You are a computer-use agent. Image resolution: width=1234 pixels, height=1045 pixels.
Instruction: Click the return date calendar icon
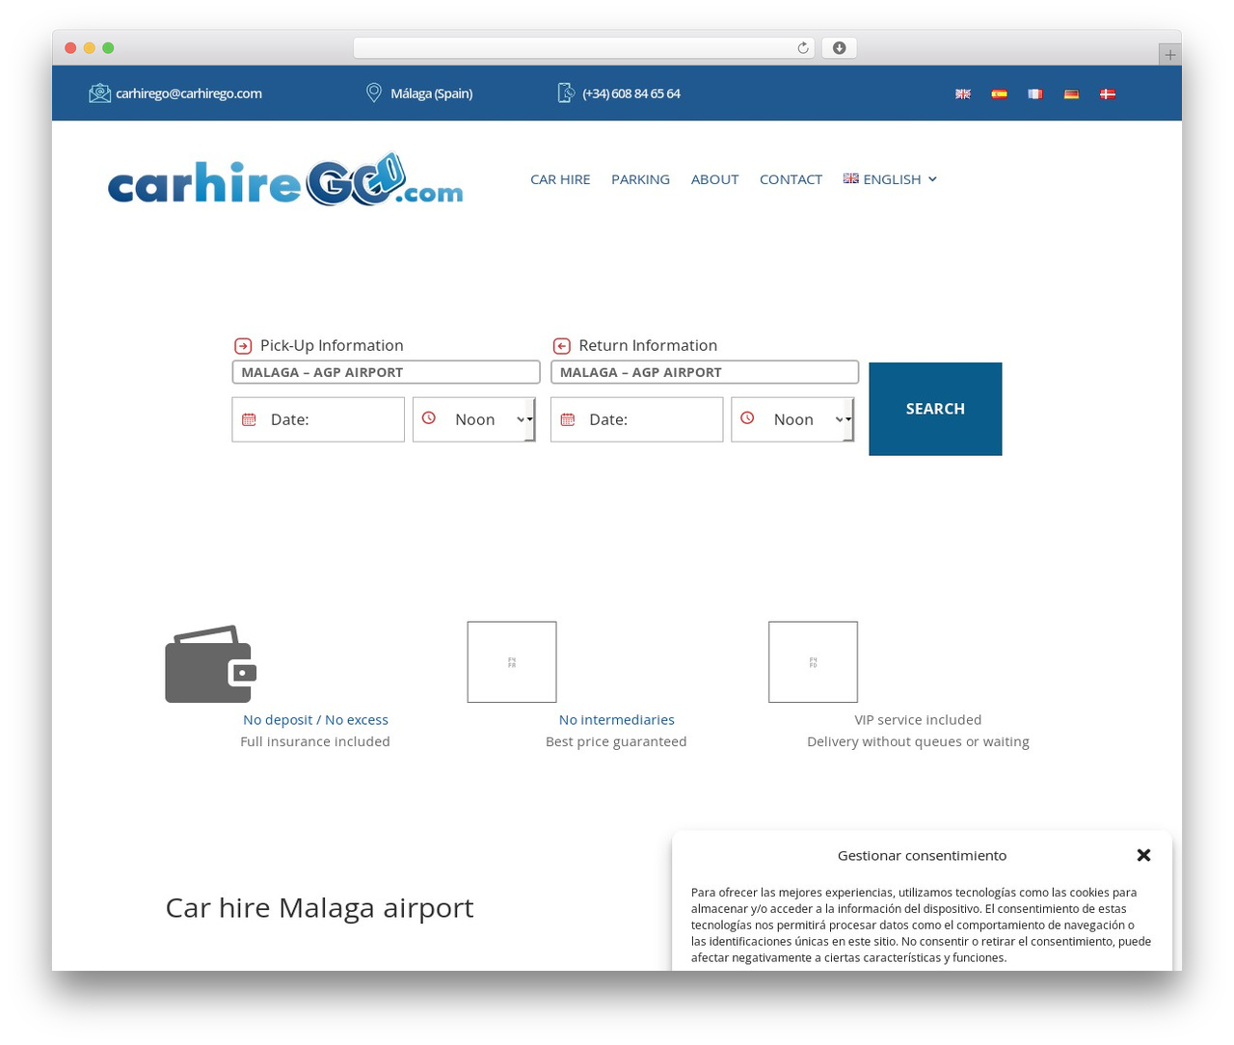[x=568, y=419]
